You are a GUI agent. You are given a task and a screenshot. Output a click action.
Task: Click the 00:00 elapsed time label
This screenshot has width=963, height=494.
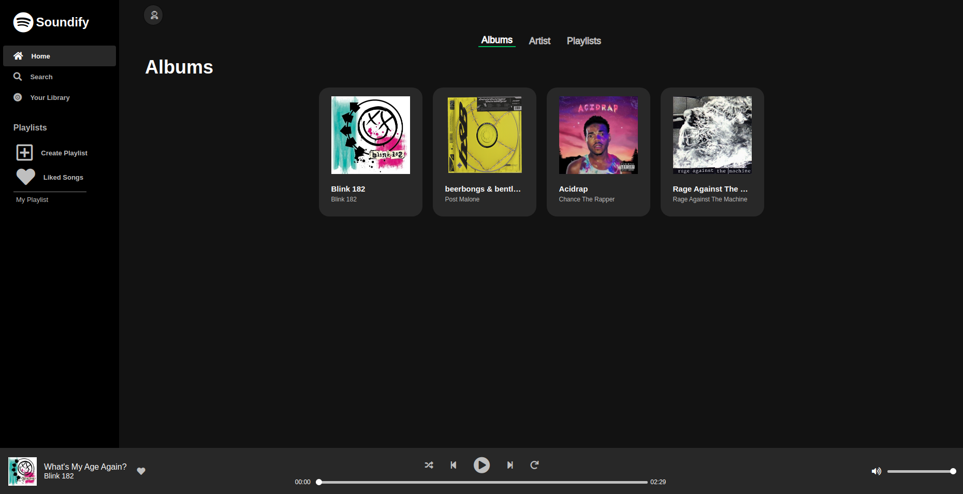point(302,482)
